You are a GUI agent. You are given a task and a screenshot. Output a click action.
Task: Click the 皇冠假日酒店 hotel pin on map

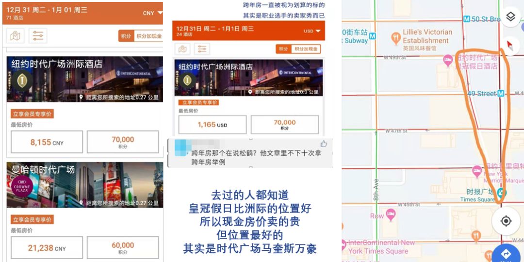click(x=448, y=61)
